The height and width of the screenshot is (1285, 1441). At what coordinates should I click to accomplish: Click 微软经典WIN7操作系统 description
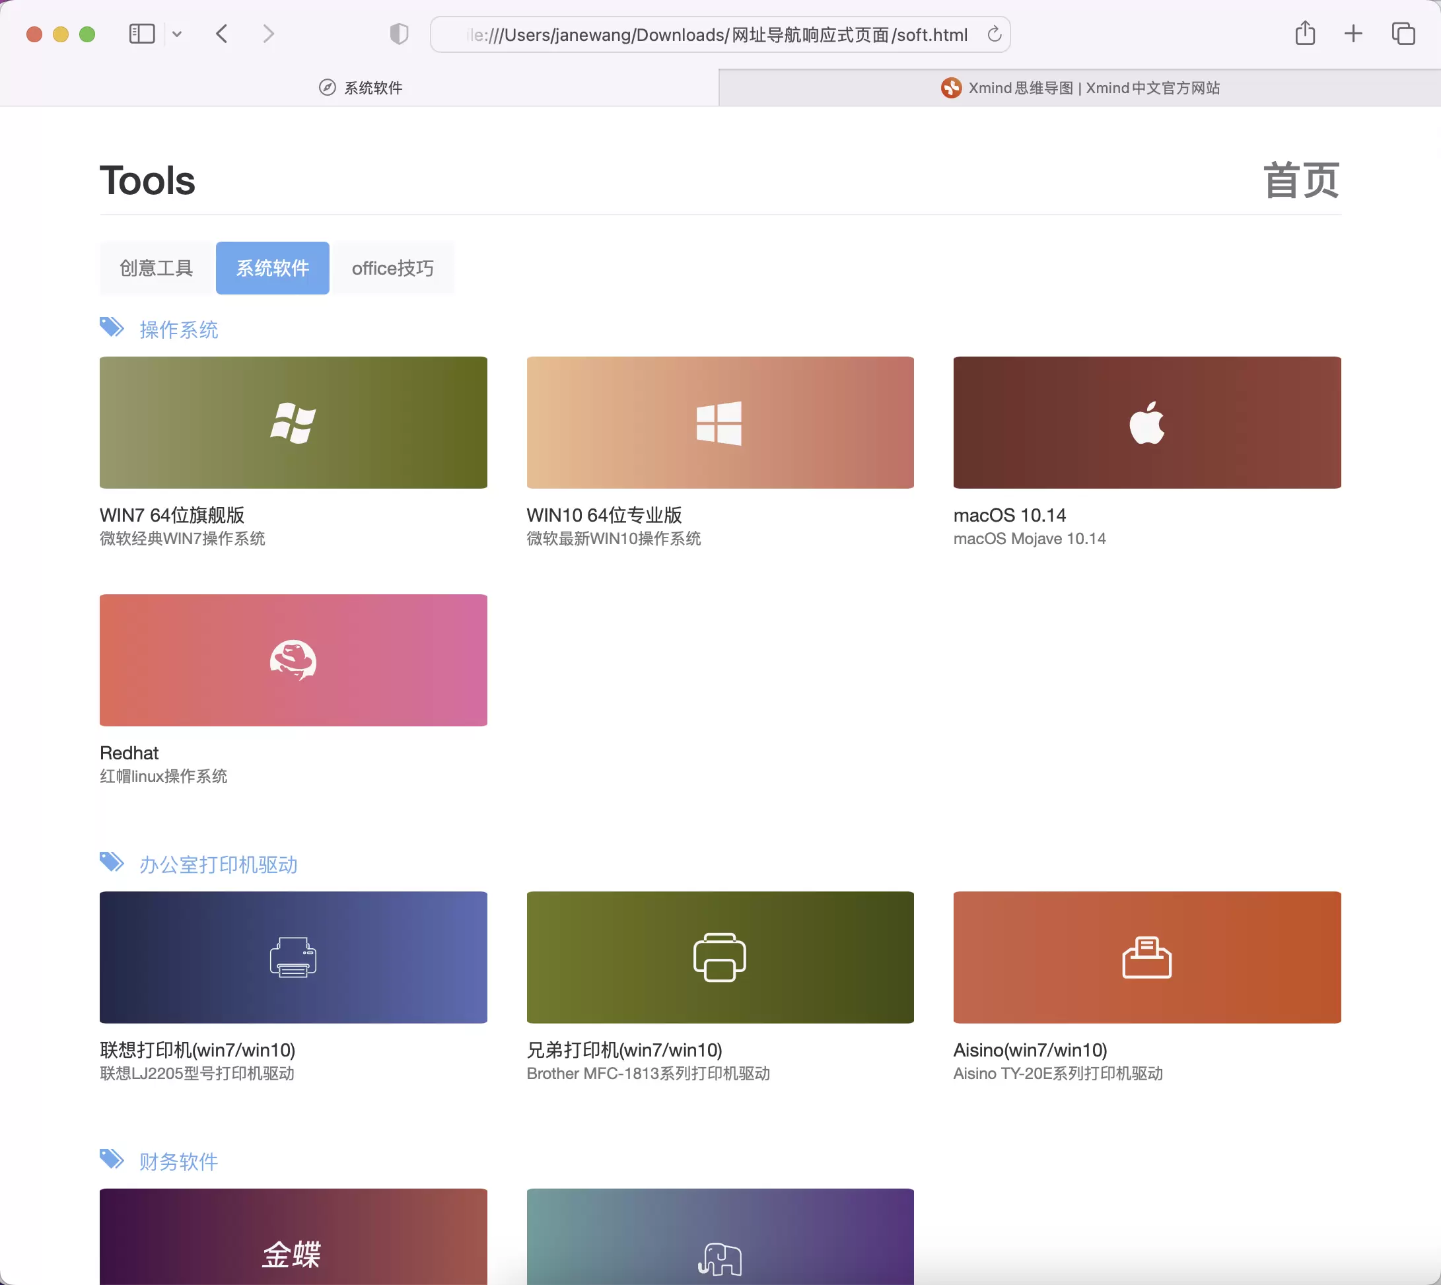[x=182, y=539]
